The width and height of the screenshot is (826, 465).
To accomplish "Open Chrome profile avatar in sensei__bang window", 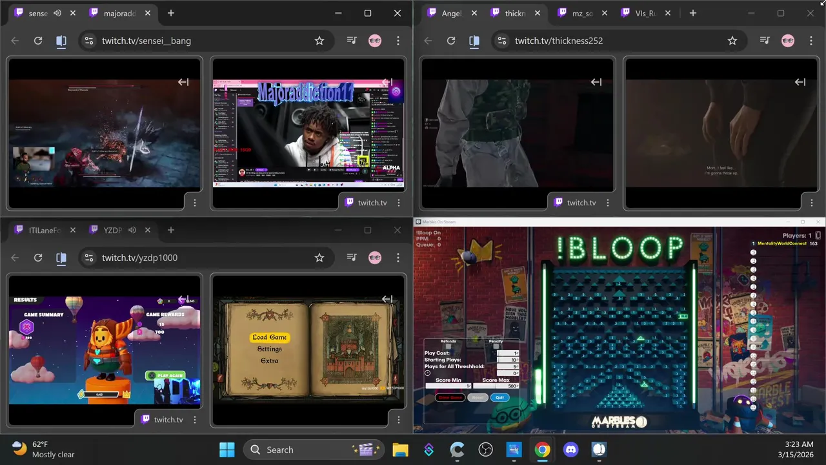I will click(375, 41).
